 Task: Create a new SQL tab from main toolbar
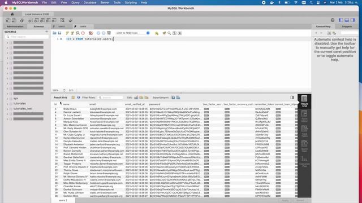pyautogui.click(x=8, y=20)
